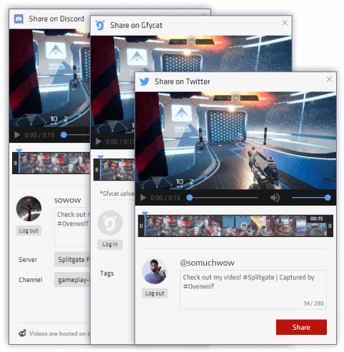
Task: Click the 'sowow' Discord username
Action: [x=68, y=201]
